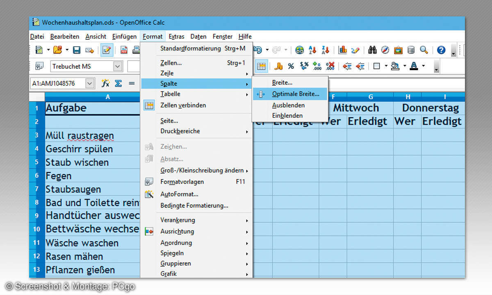Click the Font Size input field

(134, 66)
